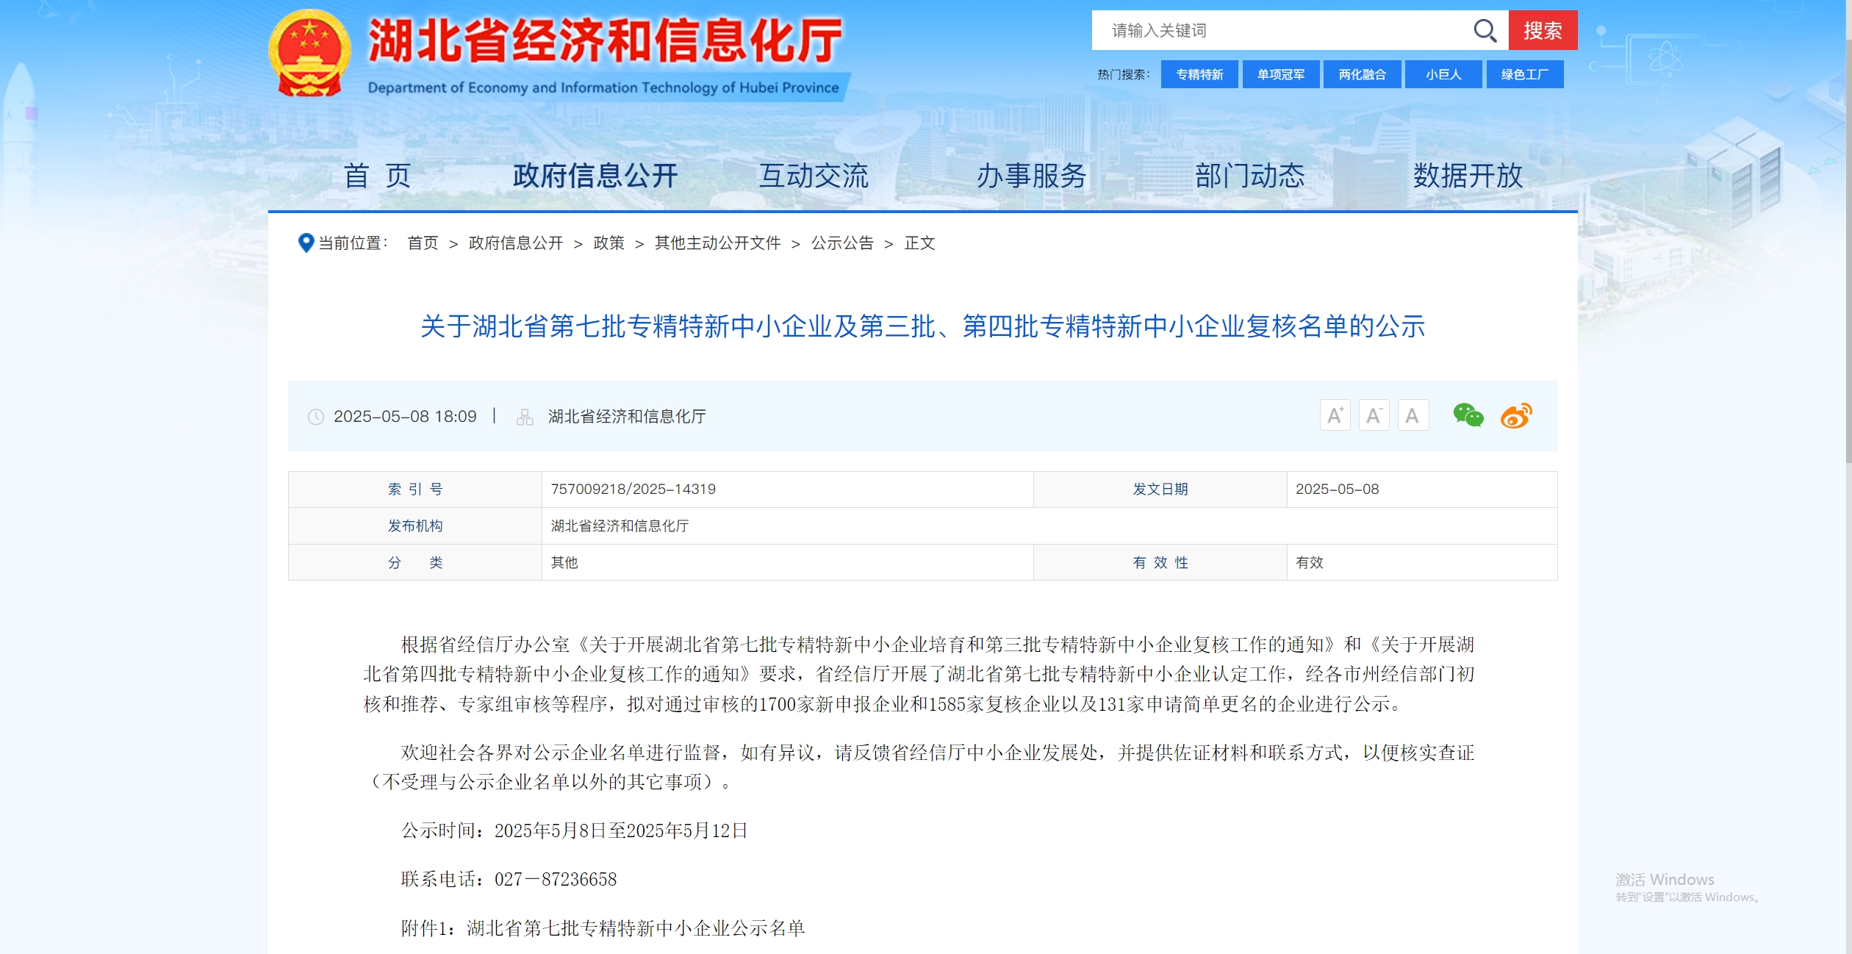Click 公示公告 in the breadcrumb trail

point(842,243)
